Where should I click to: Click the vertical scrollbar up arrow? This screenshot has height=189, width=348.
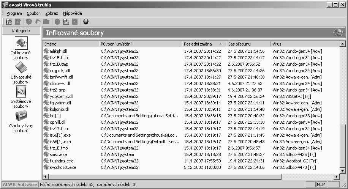tap(342, 44)
